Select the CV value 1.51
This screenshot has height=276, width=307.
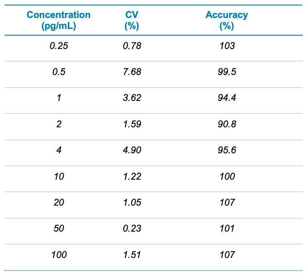(x=132, y=255)
